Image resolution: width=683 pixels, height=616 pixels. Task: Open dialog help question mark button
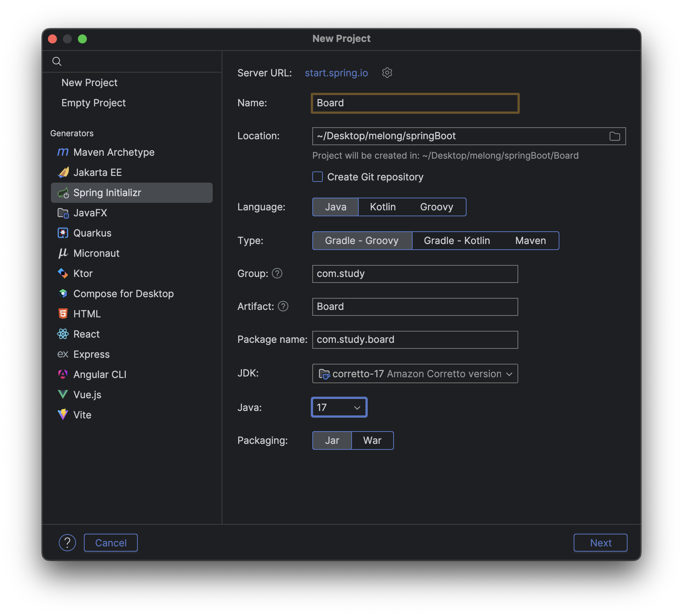click(67, 543)
